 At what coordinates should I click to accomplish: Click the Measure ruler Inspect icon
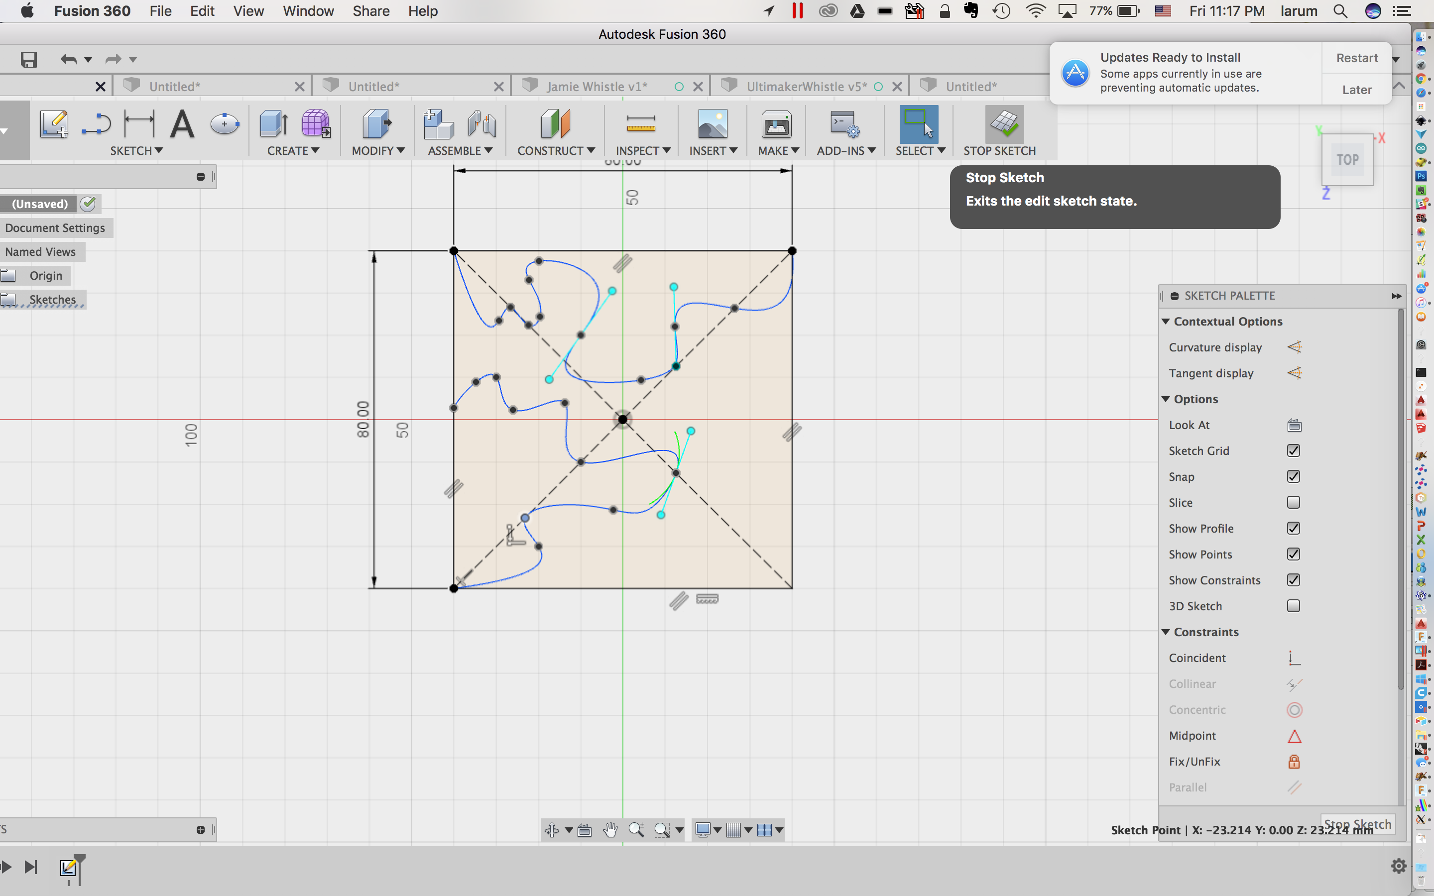(x=641, y=124)
